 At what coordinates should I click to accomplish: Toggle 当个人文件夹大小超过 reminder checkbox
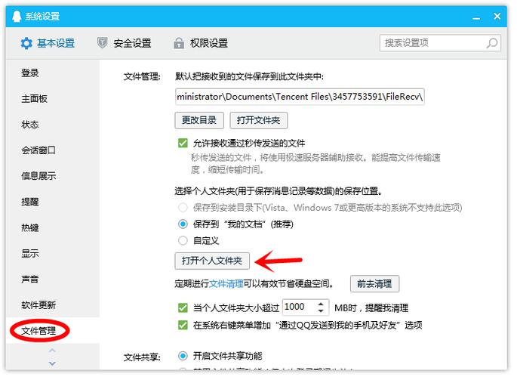[183, 307]
